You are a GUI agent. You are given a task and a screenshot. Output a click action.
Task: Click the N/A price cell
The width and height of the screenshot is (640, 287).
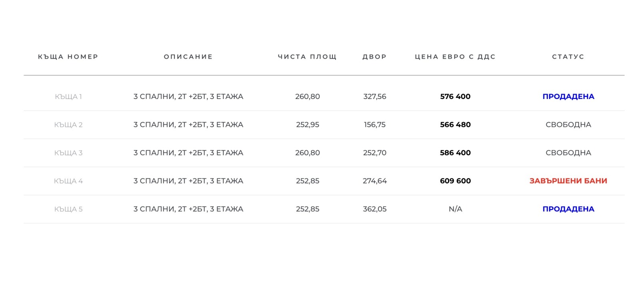[x=455, y=209]
